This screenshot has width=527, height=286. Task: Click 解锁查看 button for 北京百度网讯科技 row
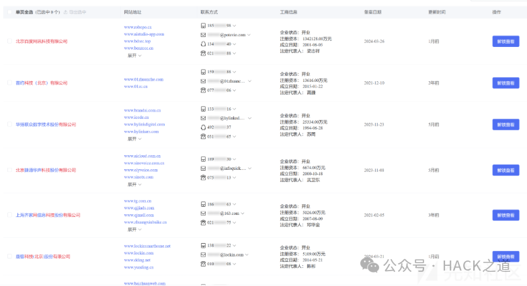[505, 42]
